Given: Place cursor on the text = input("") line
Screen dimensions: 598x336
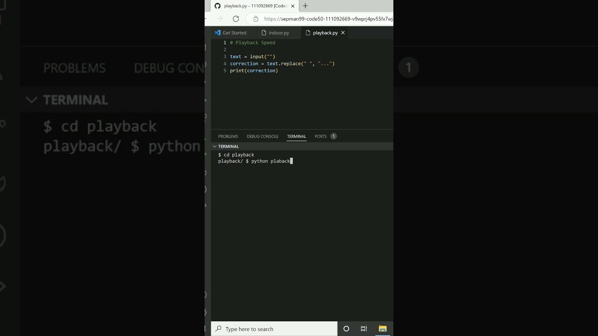Looking at the screenshot, I should click(253, 56).
